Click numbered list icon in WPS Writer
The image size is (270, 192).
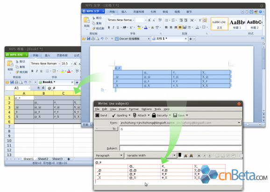pos(173,20)
